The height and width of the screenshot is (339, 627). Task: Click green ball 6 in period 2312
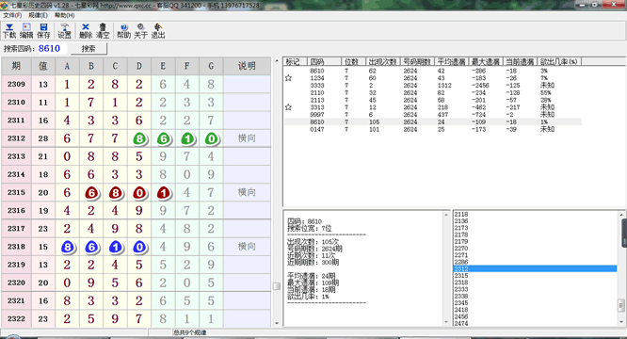coord(164,138)
